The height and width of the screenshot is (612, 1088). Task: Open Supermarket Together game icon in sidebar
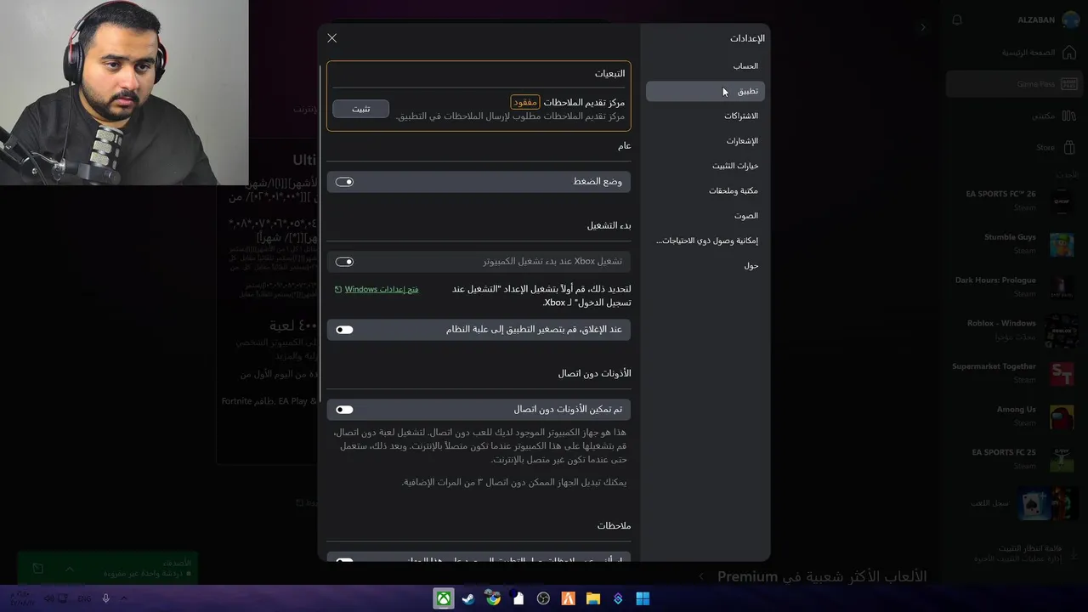click(x=1061, y=373)
